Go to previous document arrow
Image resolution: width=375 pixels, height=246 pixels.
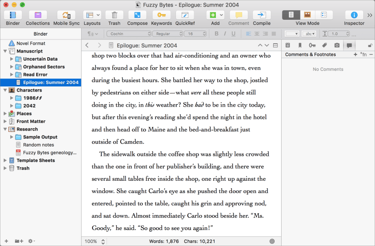(260, 45)
